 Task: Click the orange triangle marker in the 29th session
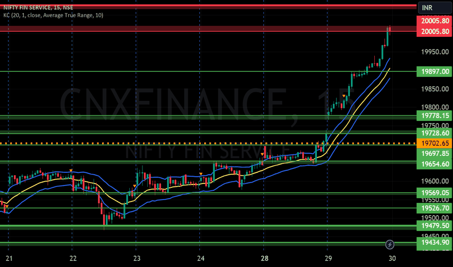pyautogui.click(x=344, y=96)
